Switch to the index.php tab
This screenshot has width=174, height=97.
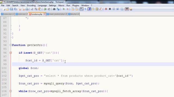(8, 14)
